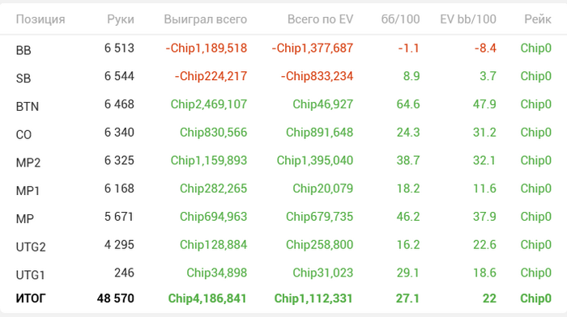Viewport: 567px width, 317px height.
Task: Click the ИТОГ totals row label
Action: click(x=31, y=298)
